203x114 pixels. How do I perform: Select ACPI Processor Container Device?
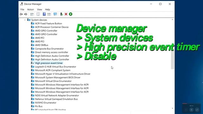[x=52, y=27]
